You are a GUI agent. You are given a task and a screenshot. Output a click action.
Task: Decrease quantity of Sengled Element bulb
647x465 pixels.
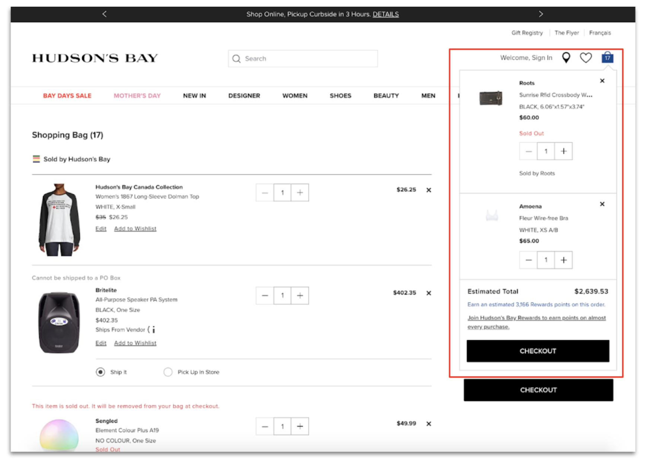[x=265, y=426]
